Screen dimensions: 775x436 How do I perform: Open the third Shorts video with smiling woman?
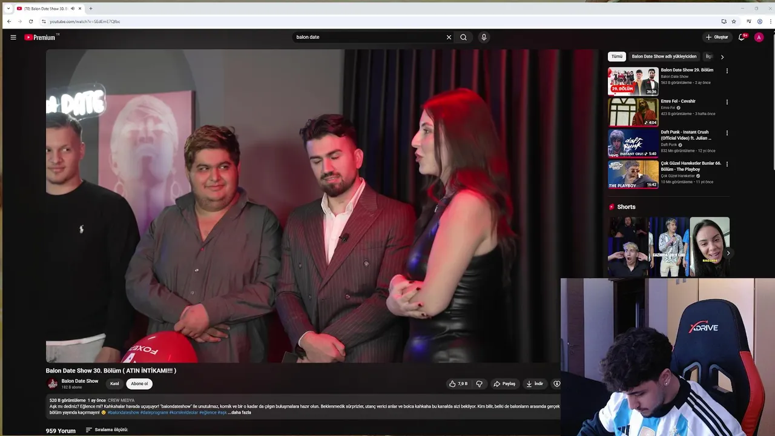click(x=709, y=247)
